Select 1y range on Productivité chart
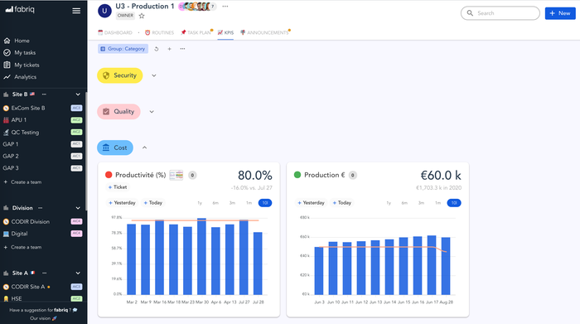The width and height of the screenshot is (580, 324). [200, 203]
